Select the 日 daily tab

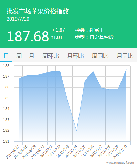tap(6, 56)
